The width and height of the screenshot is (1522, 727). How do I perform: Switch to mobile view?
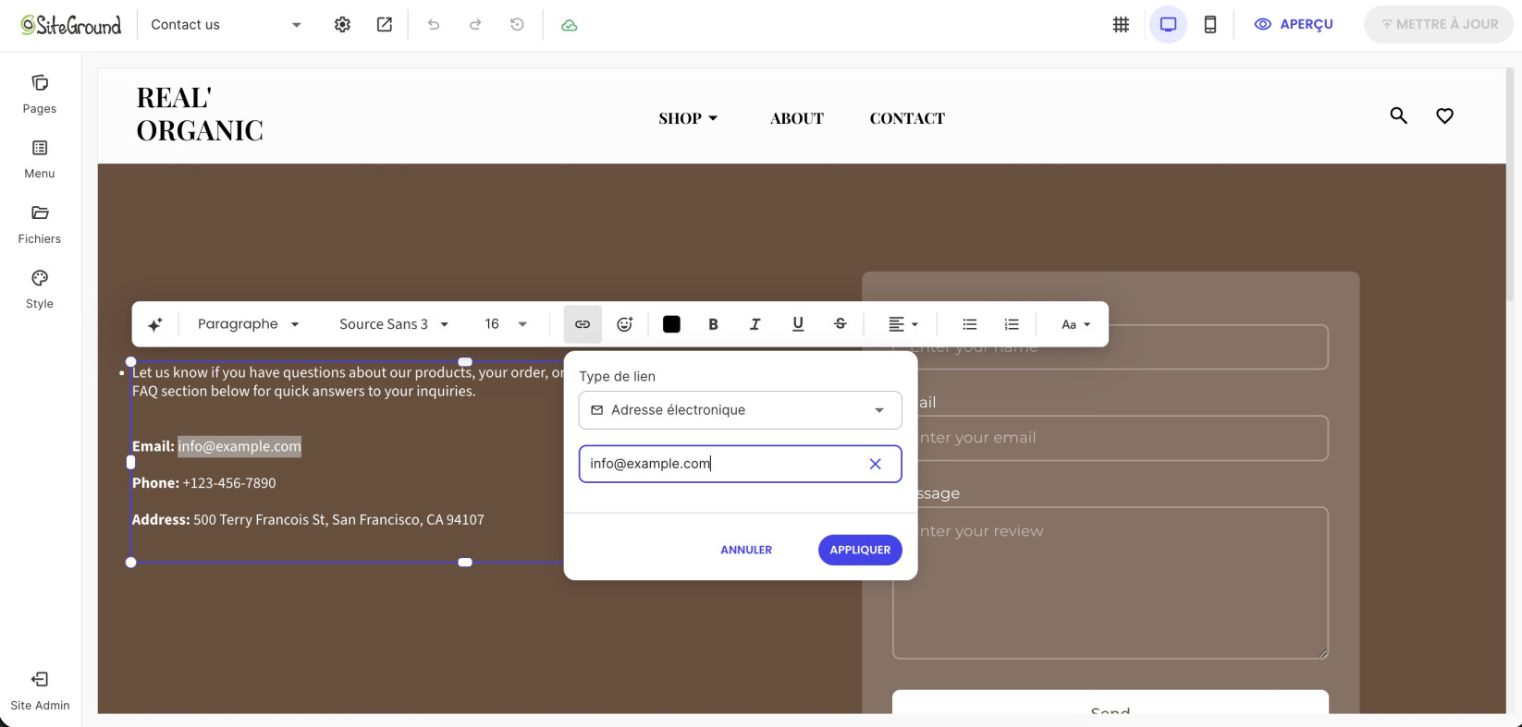(1210, 25)
